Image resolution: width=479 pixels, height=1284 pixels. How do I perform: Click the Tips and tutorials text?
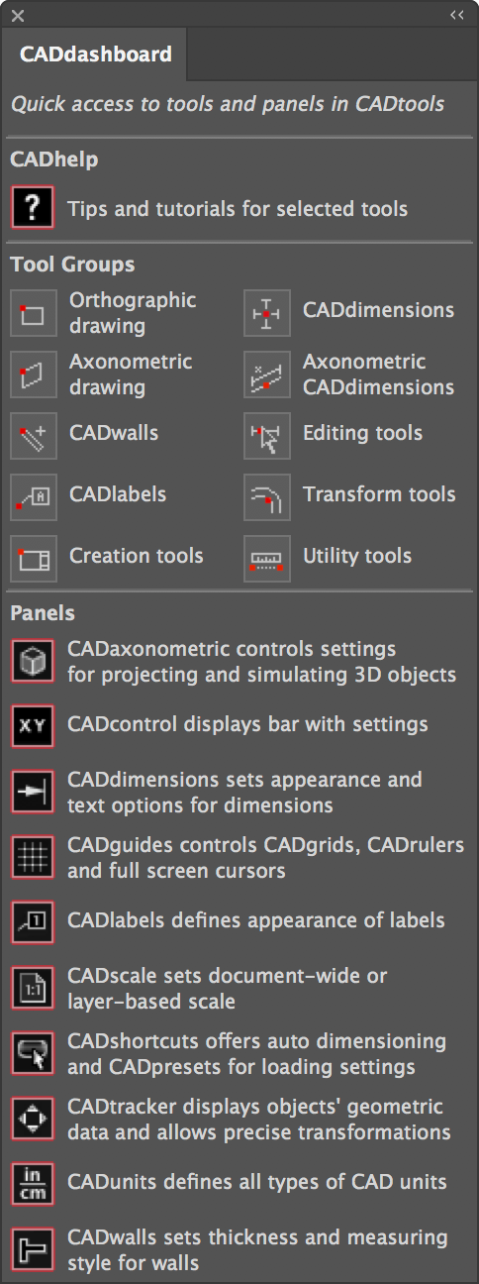[x=238, y=209]
